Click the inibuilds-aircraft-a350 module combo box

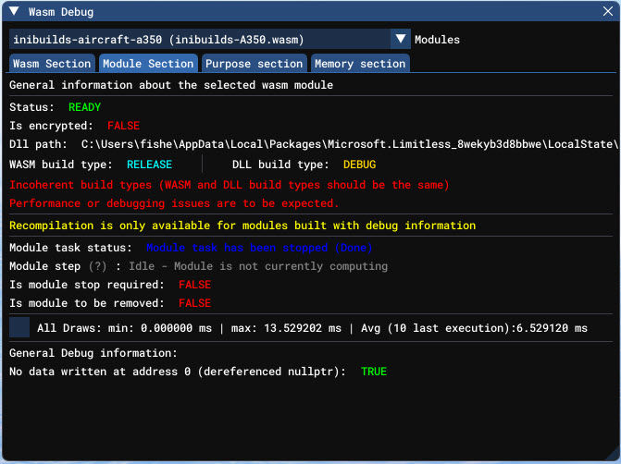199,39
